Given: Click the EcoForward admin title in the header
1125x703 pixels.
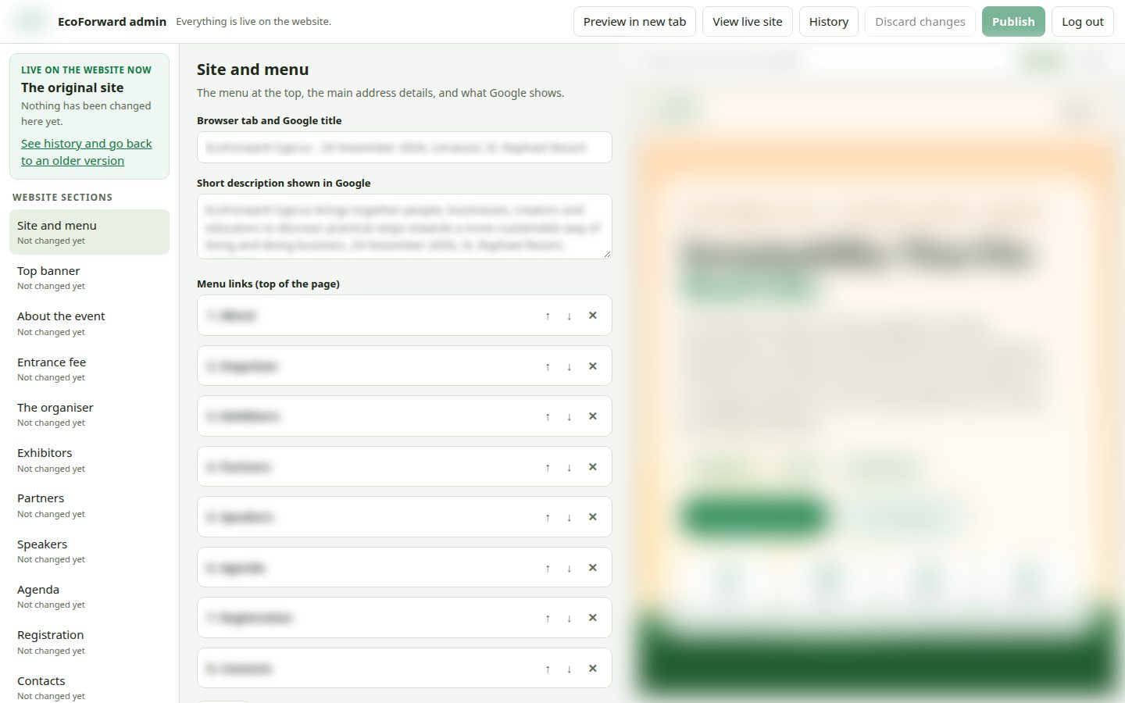Looking at the screenshot, I should pos(112,22).
